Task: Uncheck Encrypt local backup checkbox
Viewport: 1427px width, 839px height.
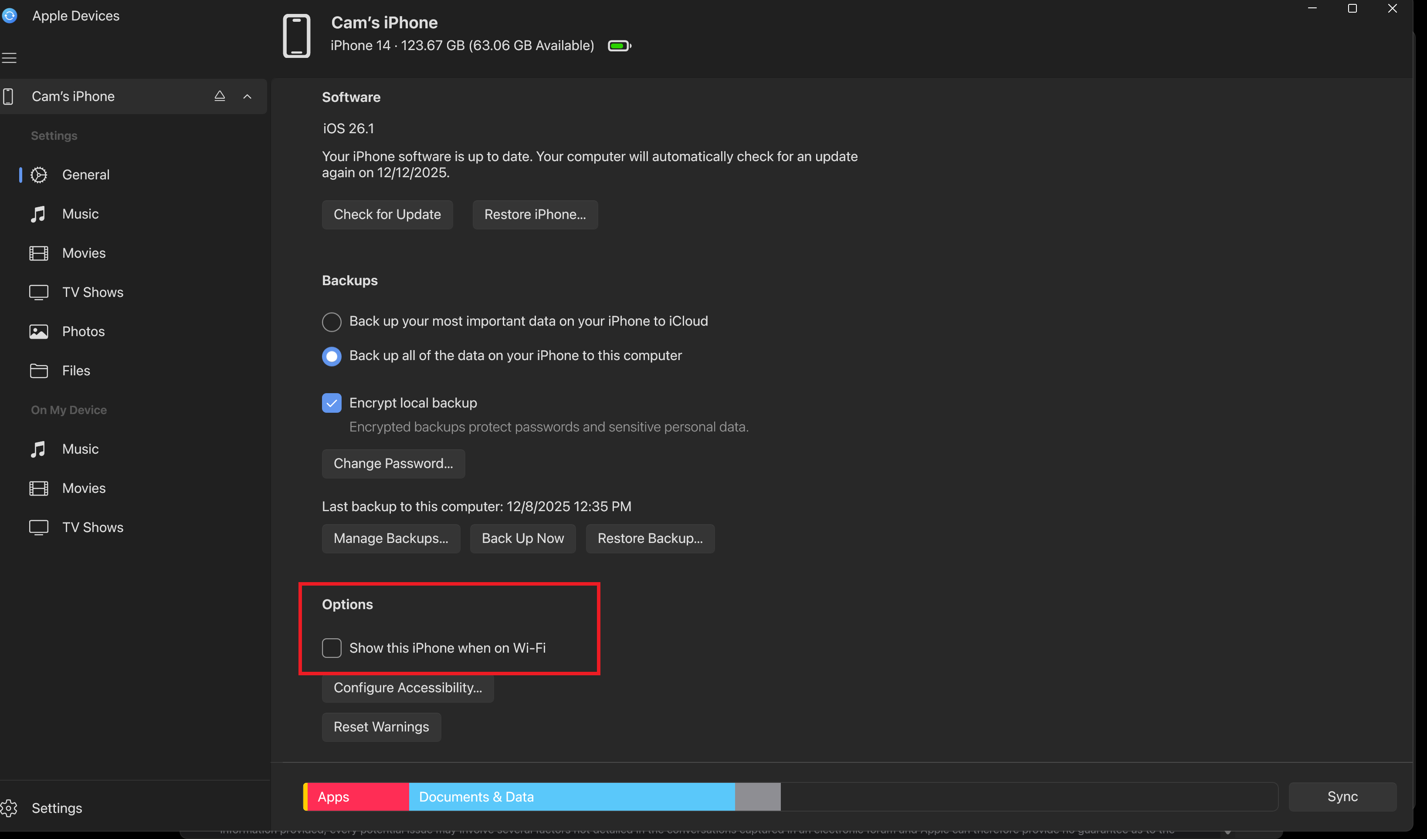Action: [332, 403]
